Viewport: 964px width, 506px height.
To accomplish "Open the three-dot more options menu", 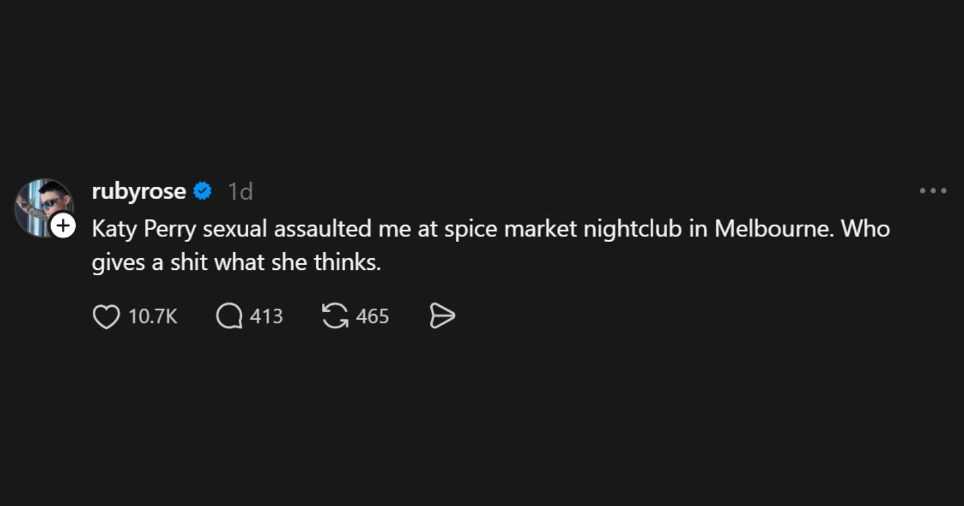I will (x=932, y=191).
